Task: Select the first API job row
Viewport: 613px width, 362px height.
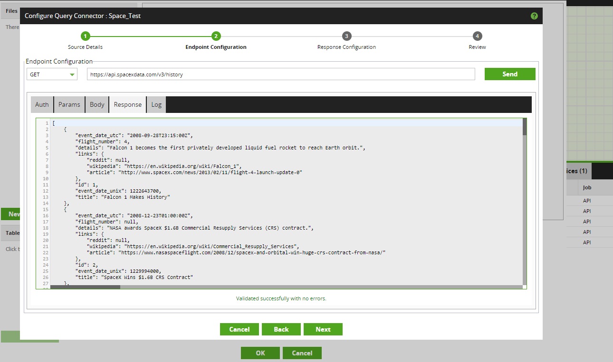Action: click(586, 200)
